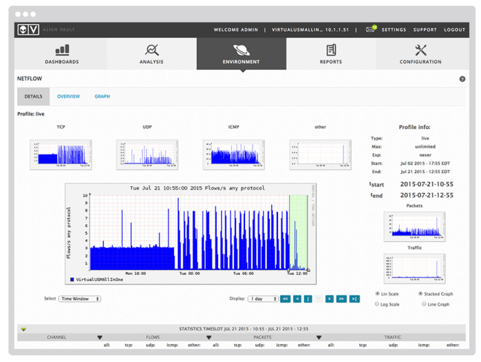The height and width of the screenshot is (362, 481).
Task: Select the Lin Scale radio button
Action: 378,294
